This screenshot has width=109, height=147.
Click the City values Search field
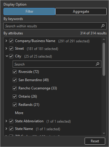57,64
